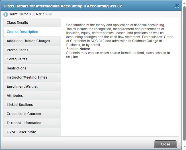Show the Prerequisites section
The height and width of the screenshot is (150, 186).
(18, 50)
